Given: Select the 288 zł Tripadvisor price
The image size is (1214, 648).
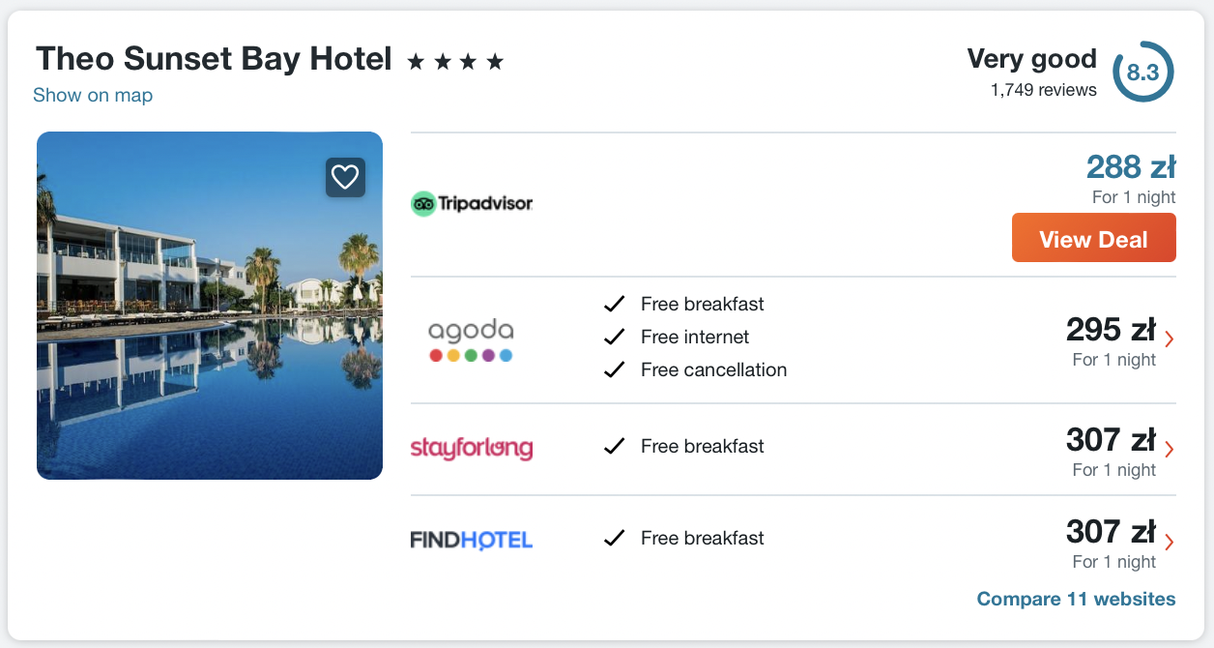Looking at the screenshot, I should (1130, 167).
